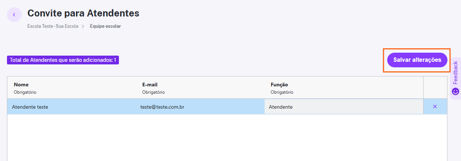Open the Atendente role field
The width and height of the screenshot is (461, 161).
(344, 107)
